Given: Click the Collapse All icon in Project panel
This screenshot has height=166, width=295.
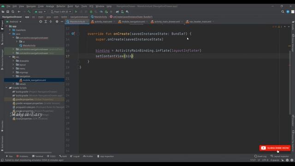Looking at the screenshot, I should tap(51, 22).
